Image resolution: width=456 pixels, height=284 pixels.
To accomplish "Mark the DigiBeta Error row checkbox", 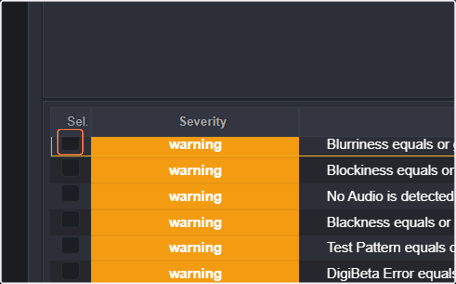I will (x=71, y=271).
